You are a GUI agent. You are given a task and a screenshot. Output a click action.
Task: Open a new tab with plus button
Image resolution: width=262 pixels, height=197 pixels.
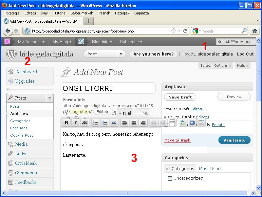tap(89, 21)
